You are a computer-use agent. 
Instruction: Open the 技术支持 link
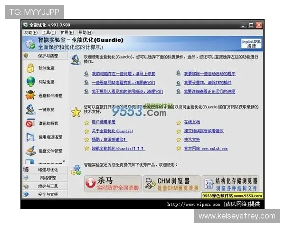pyautogui.click(x=192, y=140)
